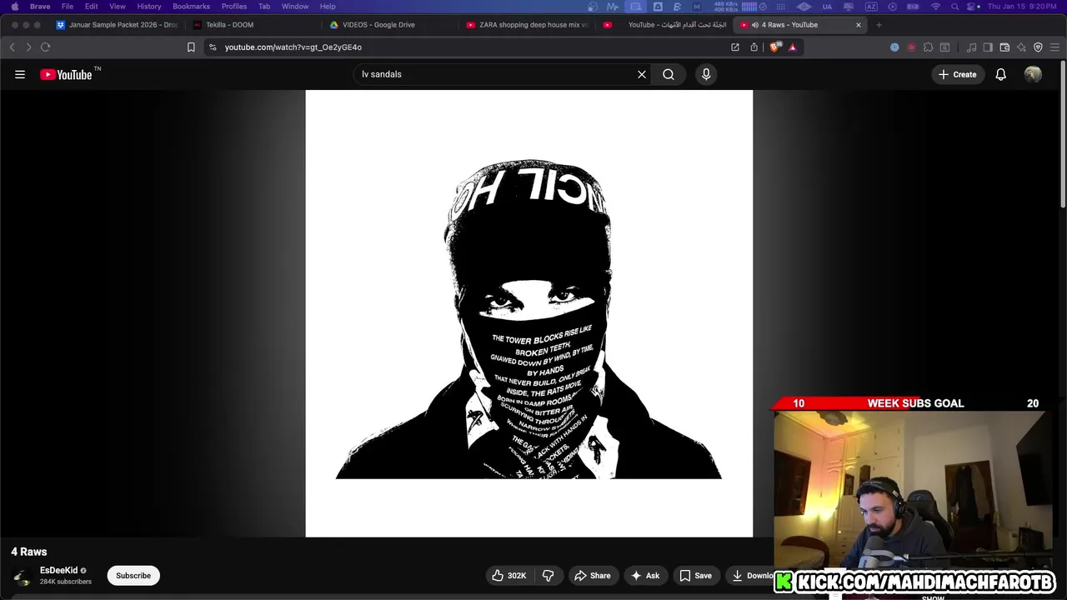Click the Share button
Image resolution: width=1067 pixels, height=600 pixels.
tap(593, 576)
